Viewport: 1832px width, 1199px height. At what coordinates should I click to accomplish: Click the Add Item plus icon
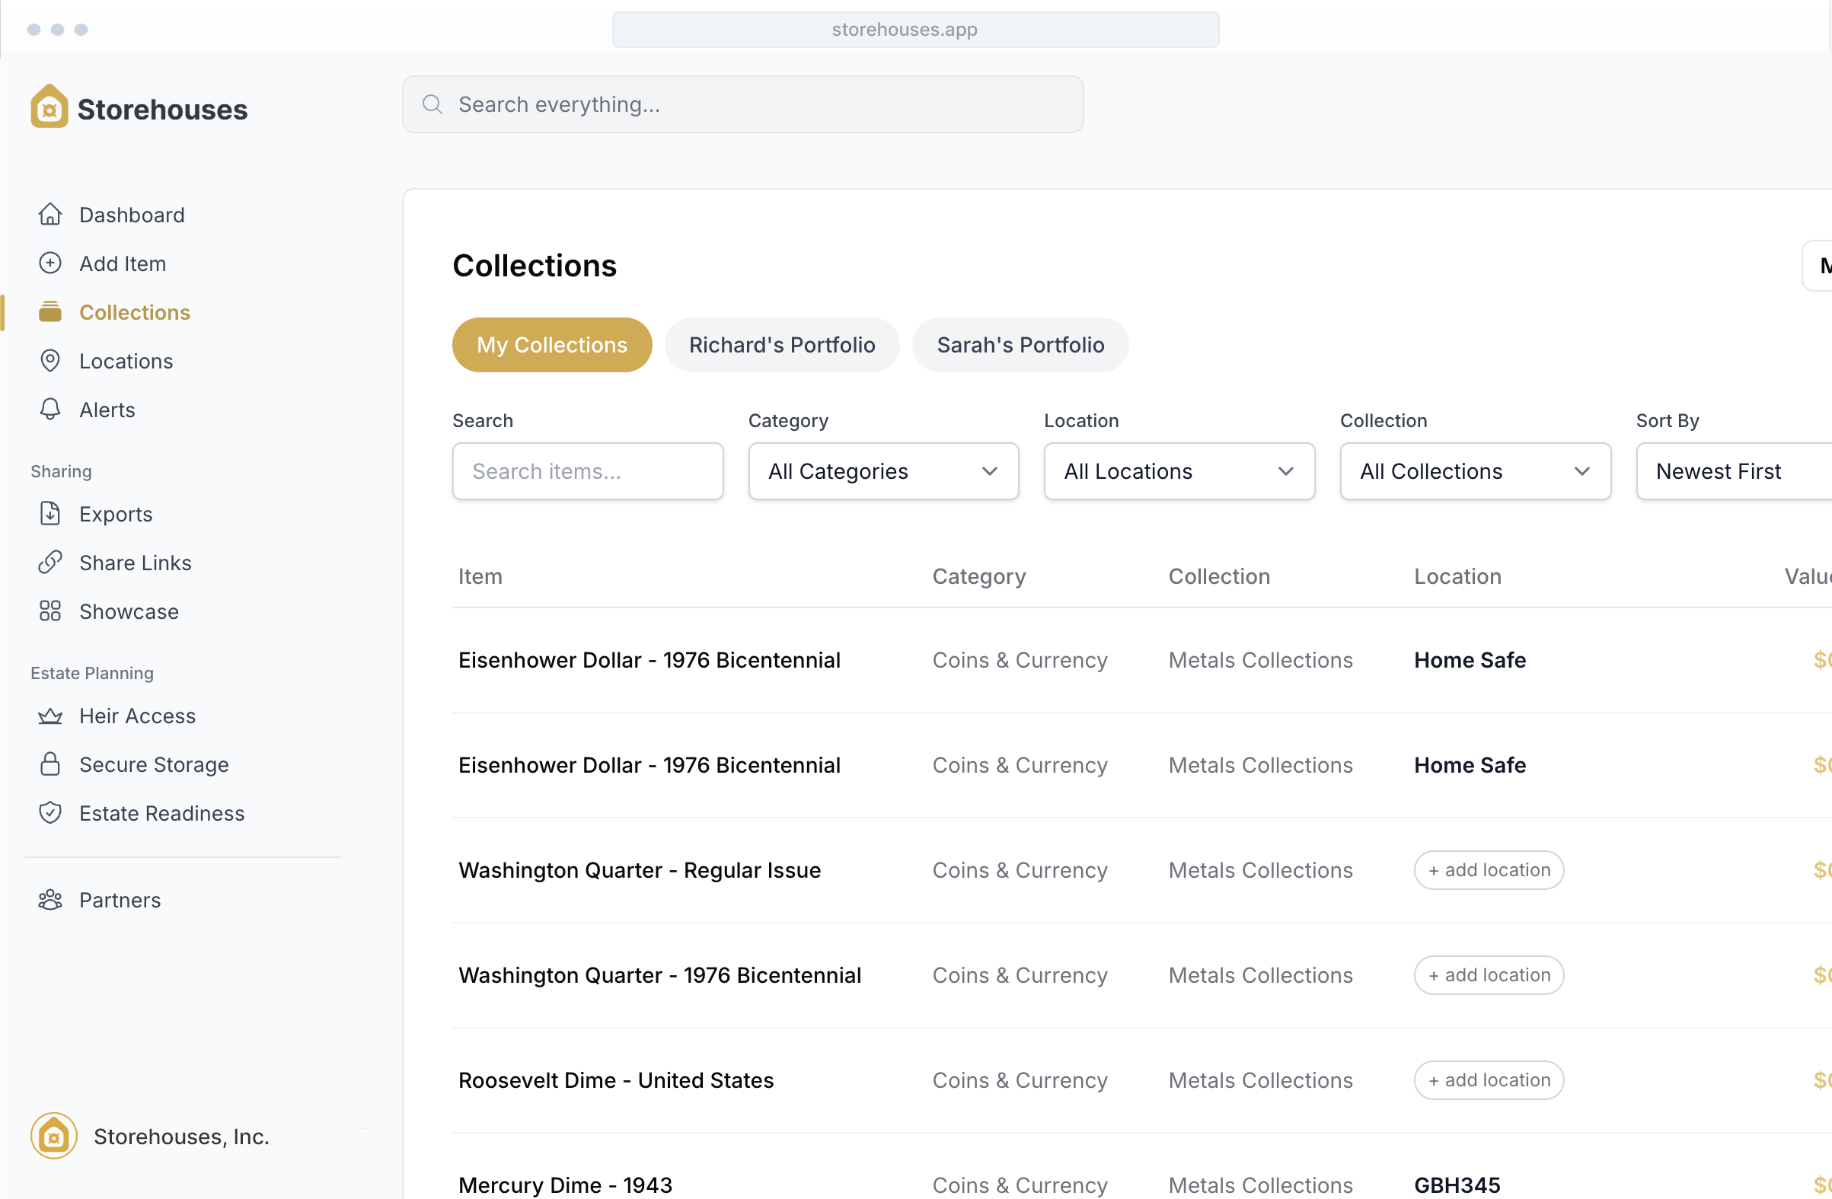point(50,263)
